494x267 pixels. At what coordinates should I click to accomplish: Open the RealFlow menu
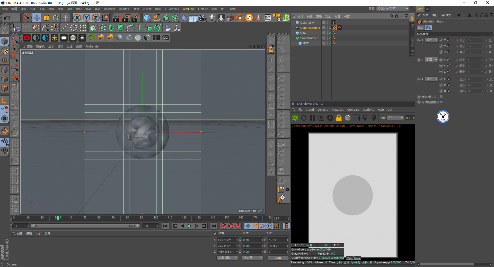pyautogui.click(x=188, y=9)
